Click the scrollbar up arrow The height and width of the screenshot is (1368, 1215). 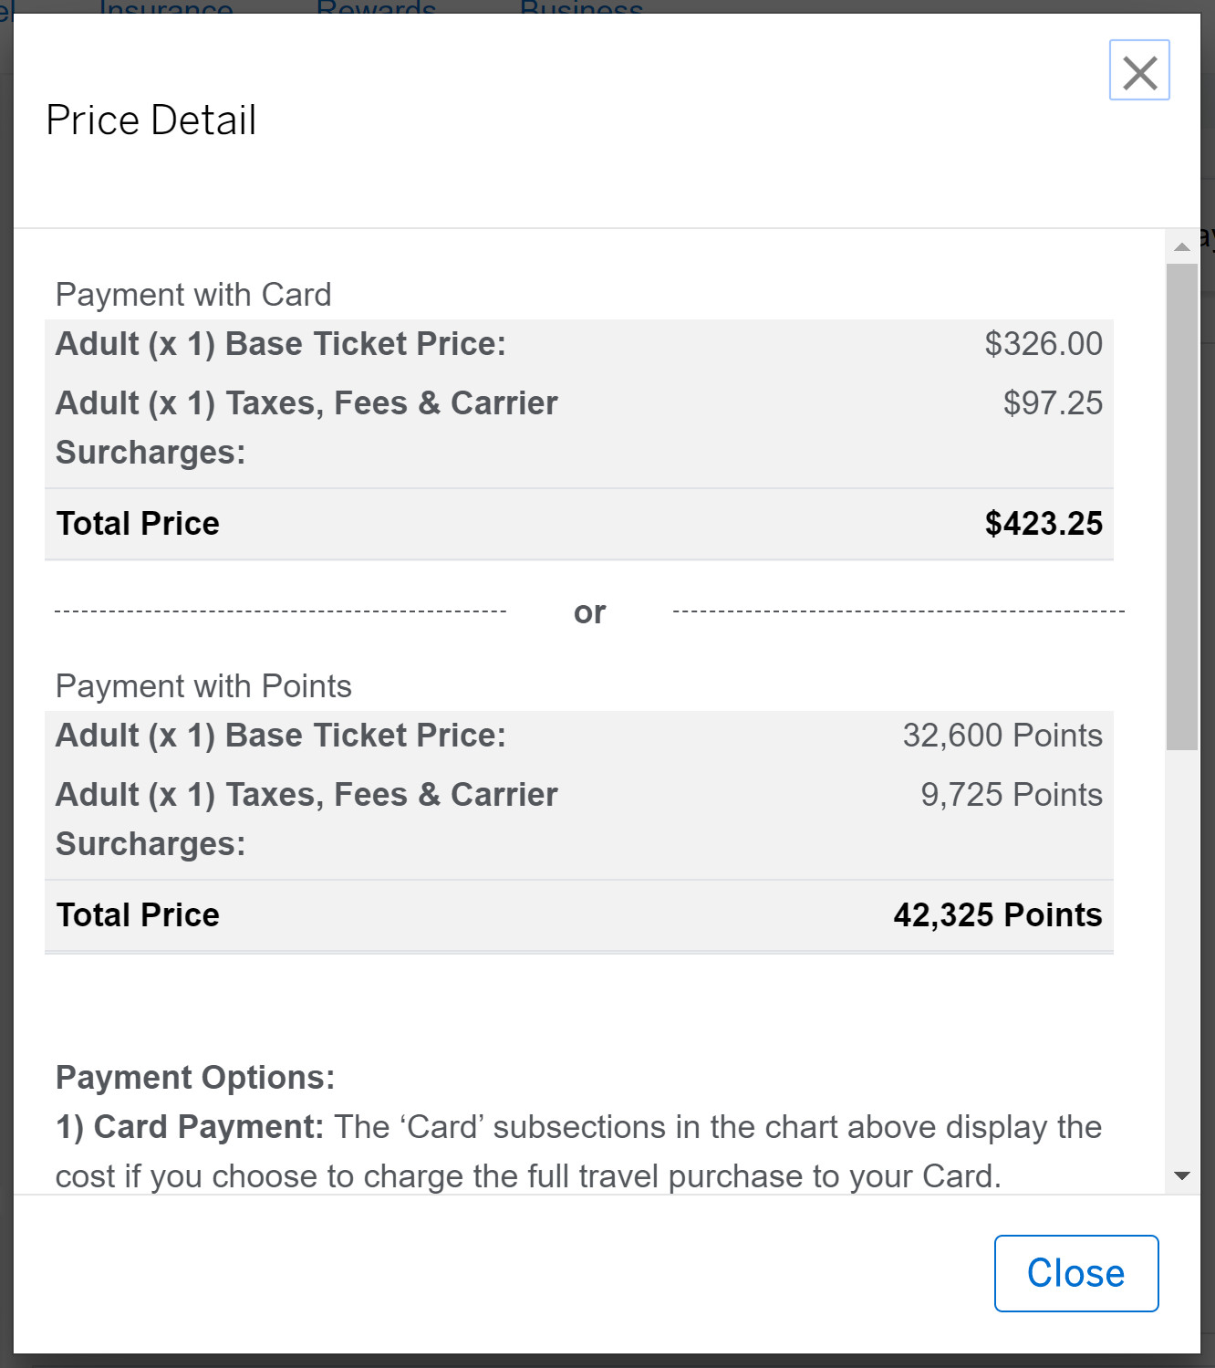coord(1182,247)
